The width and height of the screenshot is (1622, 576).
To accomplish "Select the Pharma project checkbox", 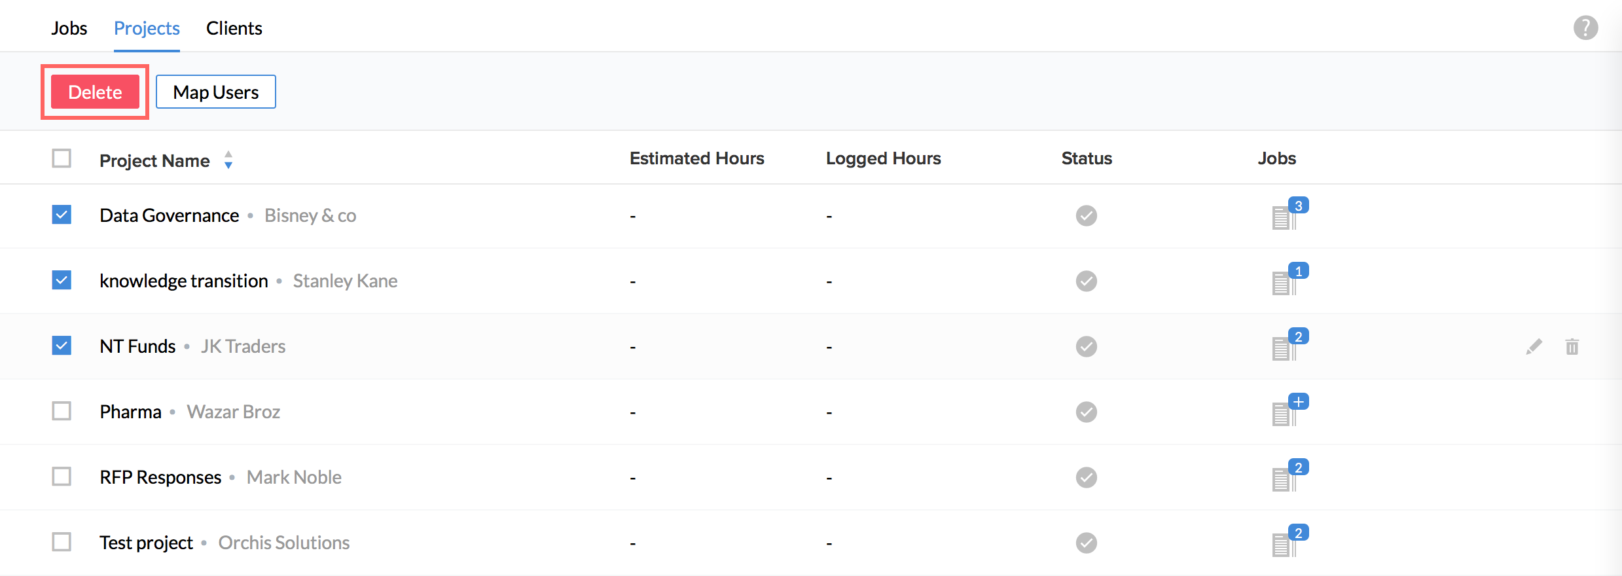I will pos(62,411).
